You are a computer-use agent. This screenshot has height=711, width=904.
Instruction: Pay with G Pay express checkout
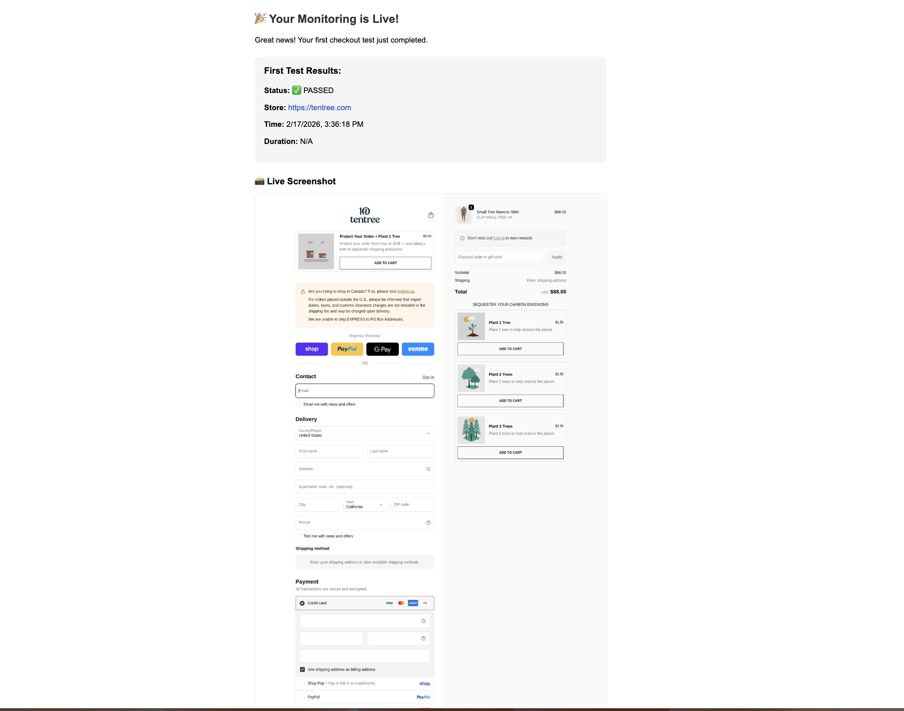(382, 349)
